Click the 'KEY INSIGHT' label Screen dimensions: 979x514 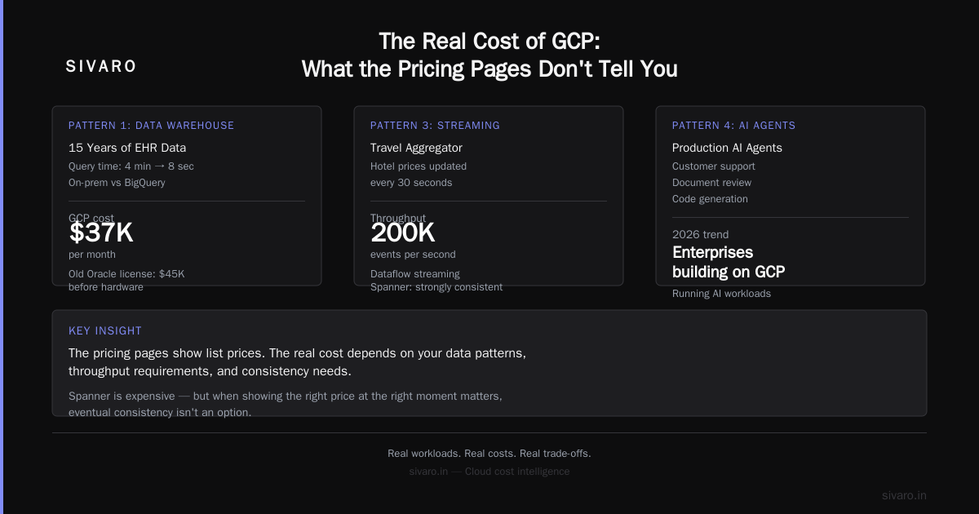coord(105,331)
